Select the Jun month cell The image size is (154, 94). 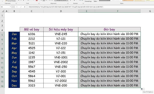pos(14,57)
